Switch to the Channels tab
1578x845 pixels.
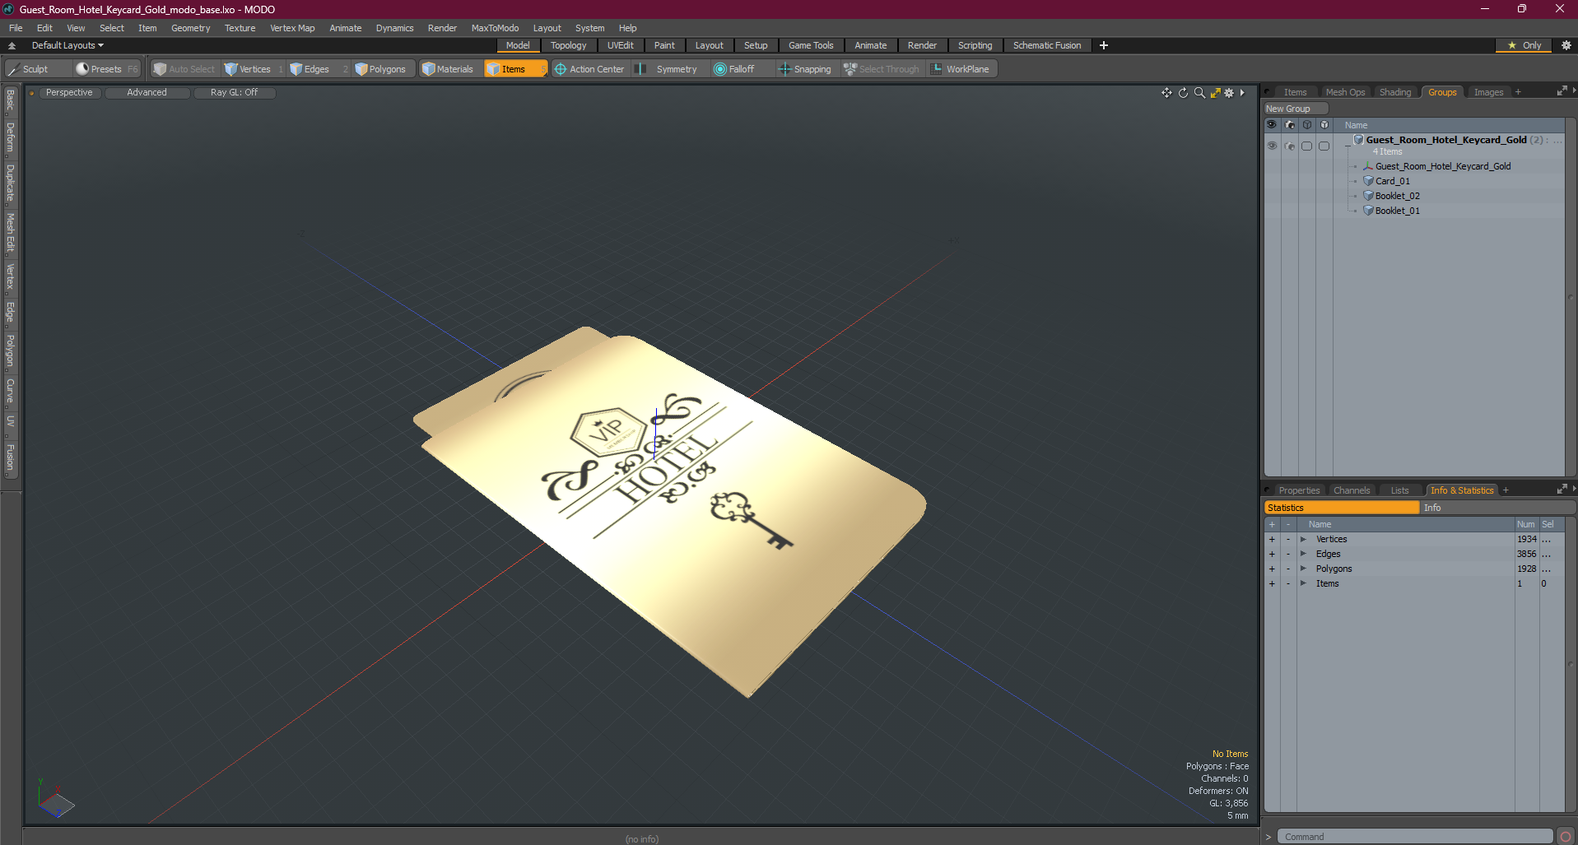coord(1352,490)
